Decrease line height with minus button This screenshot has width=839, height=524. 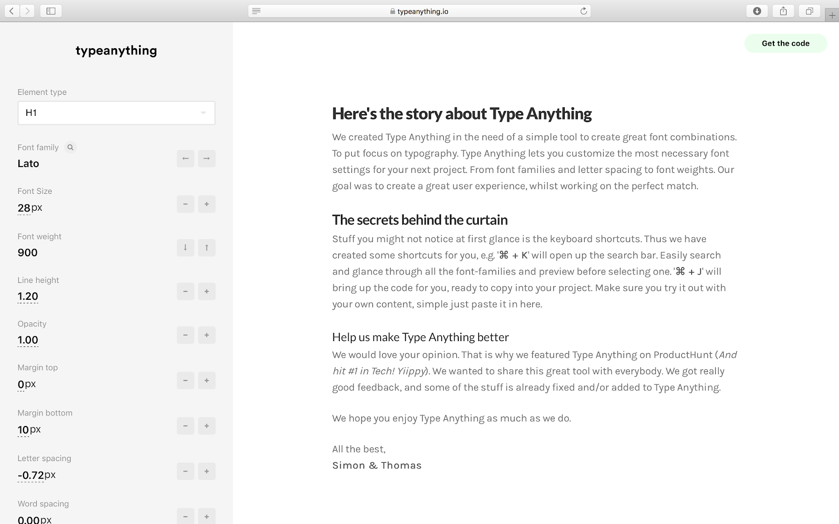(186, 291)
